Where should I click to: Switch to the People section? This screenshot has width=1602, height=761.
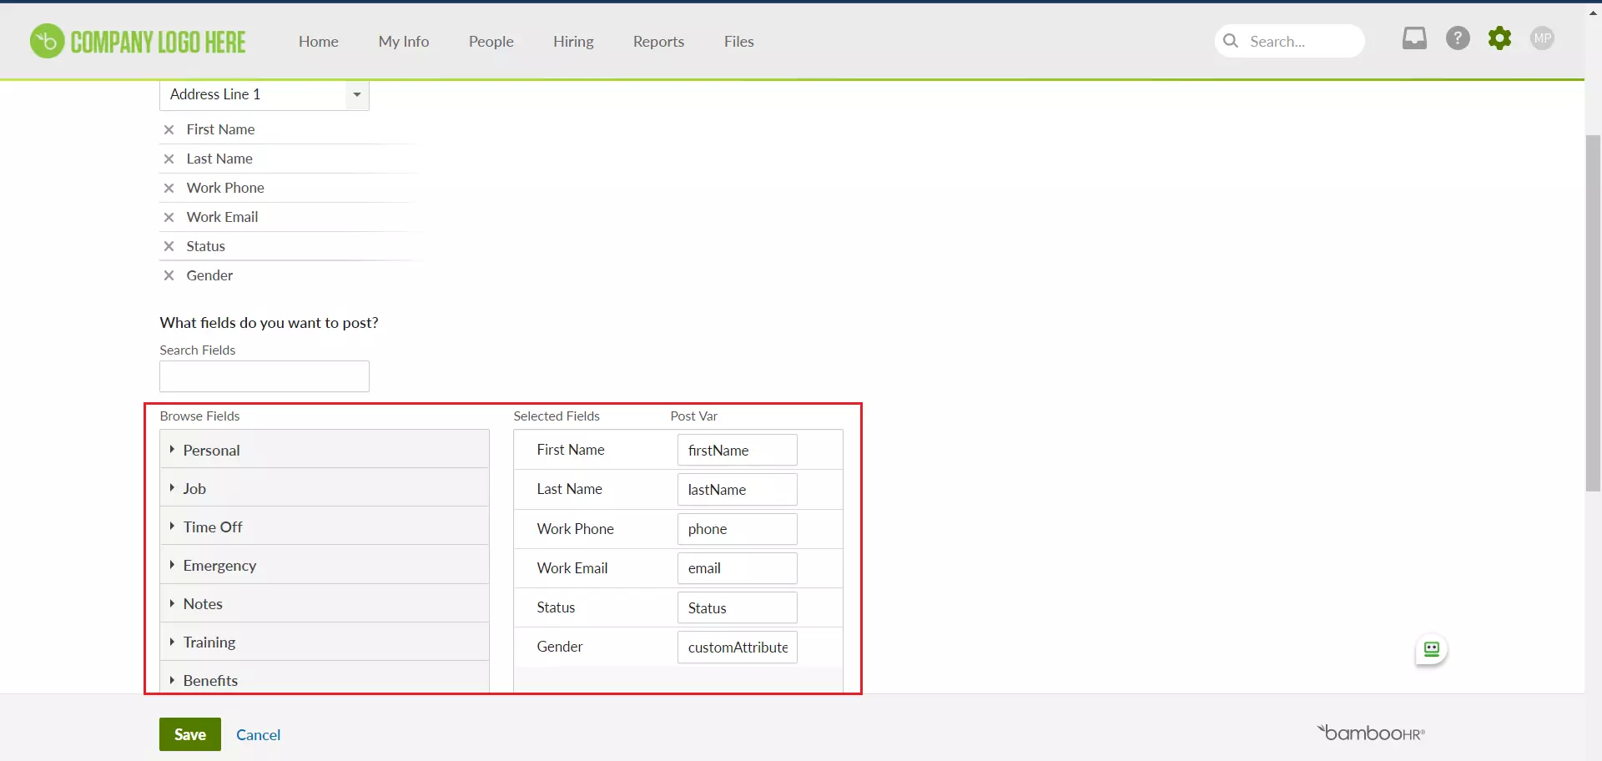[491, 41]
